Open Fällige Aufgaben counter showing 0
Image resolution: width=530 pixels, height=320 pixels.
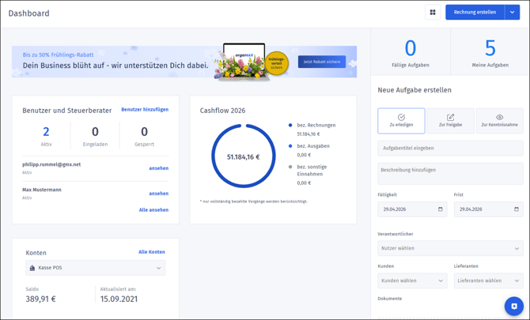tap(411, 51)
